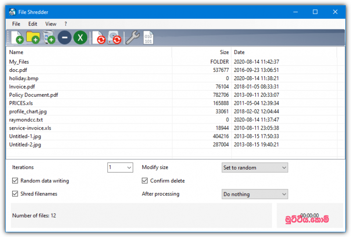Click the shred files page icon
The image size is (351, 237).
point(99,38)
